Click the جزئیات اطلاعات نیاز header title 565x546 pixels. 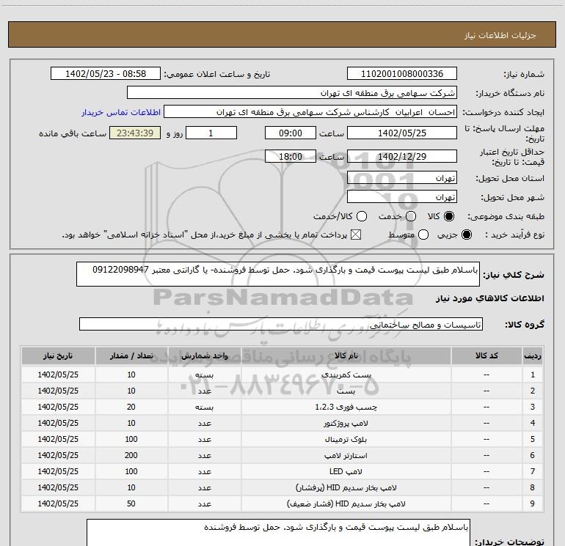pyautogui.click(x=500, y=35)
